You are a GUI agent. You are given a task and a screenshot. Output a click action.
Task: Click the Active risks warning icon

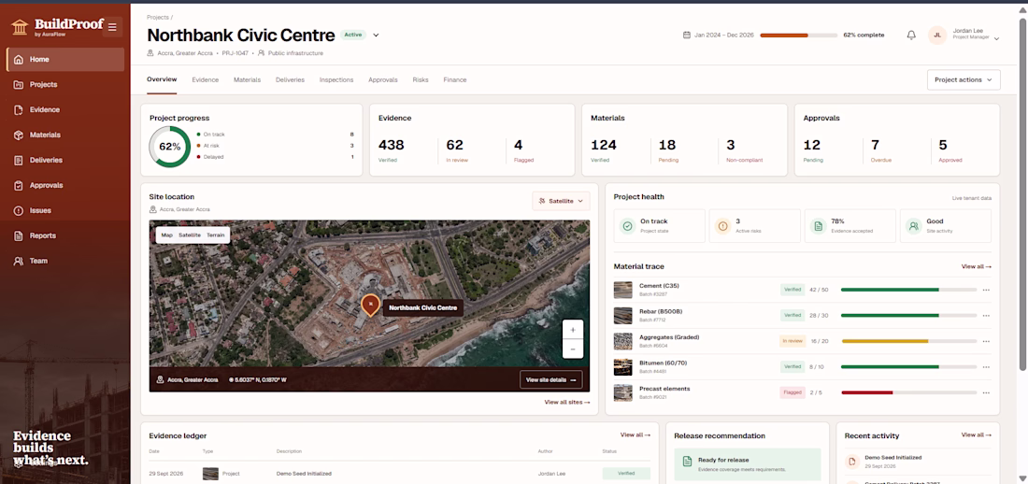723,225
